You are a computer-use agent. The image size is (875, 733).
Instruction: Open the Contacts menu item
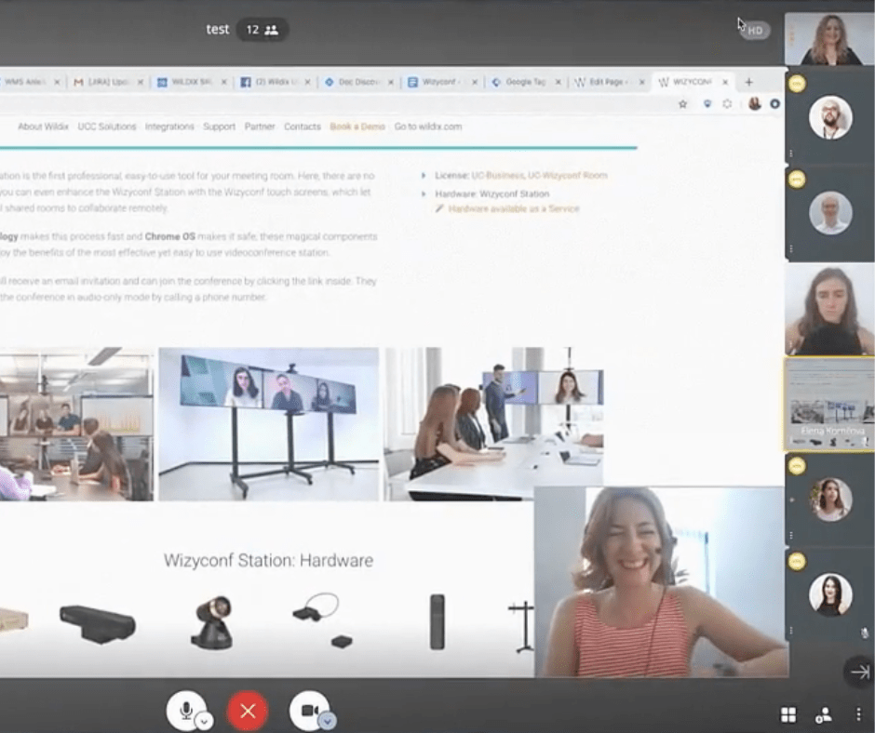pos(303,127)
